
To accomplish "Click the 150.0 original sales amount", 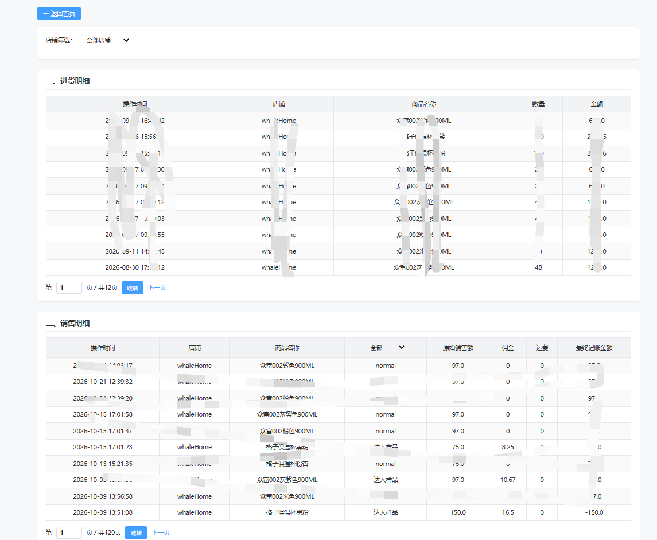I will tap(458, 513).
